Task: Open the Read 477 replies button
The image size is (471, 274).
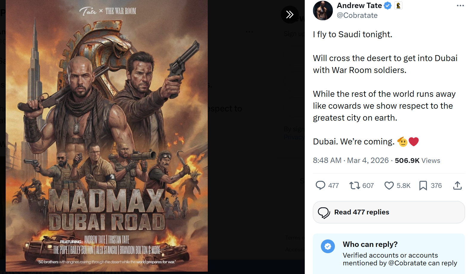Action: (x=389, y=212)
